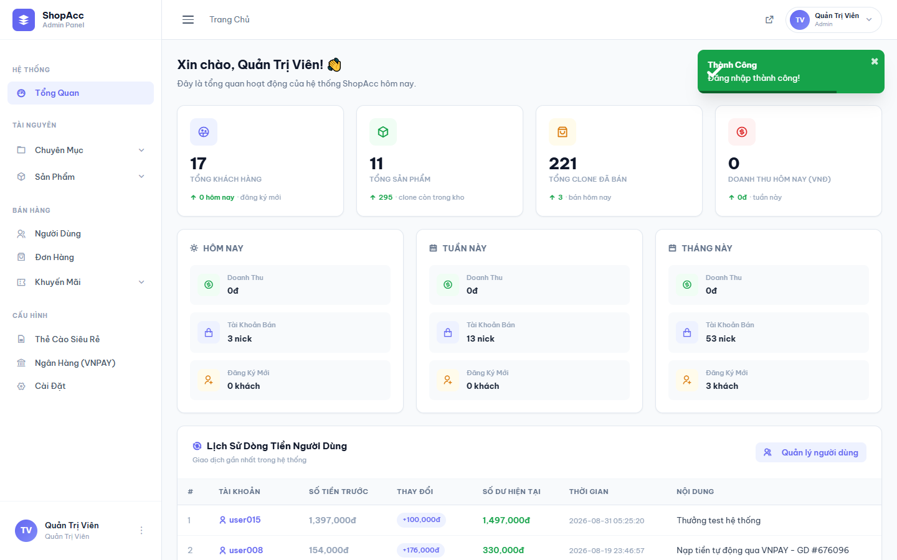This screenshot has height=560, width=897.
Task: Click the 53 nick monthly value
Action: click(721, 338)
